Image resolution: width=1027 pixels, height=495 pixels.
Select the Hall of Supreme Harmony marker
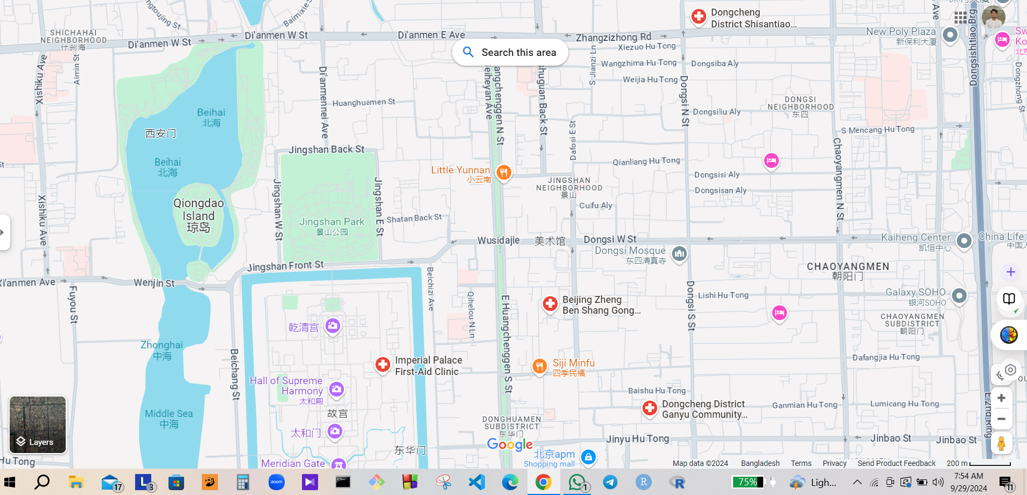(336, 388)
